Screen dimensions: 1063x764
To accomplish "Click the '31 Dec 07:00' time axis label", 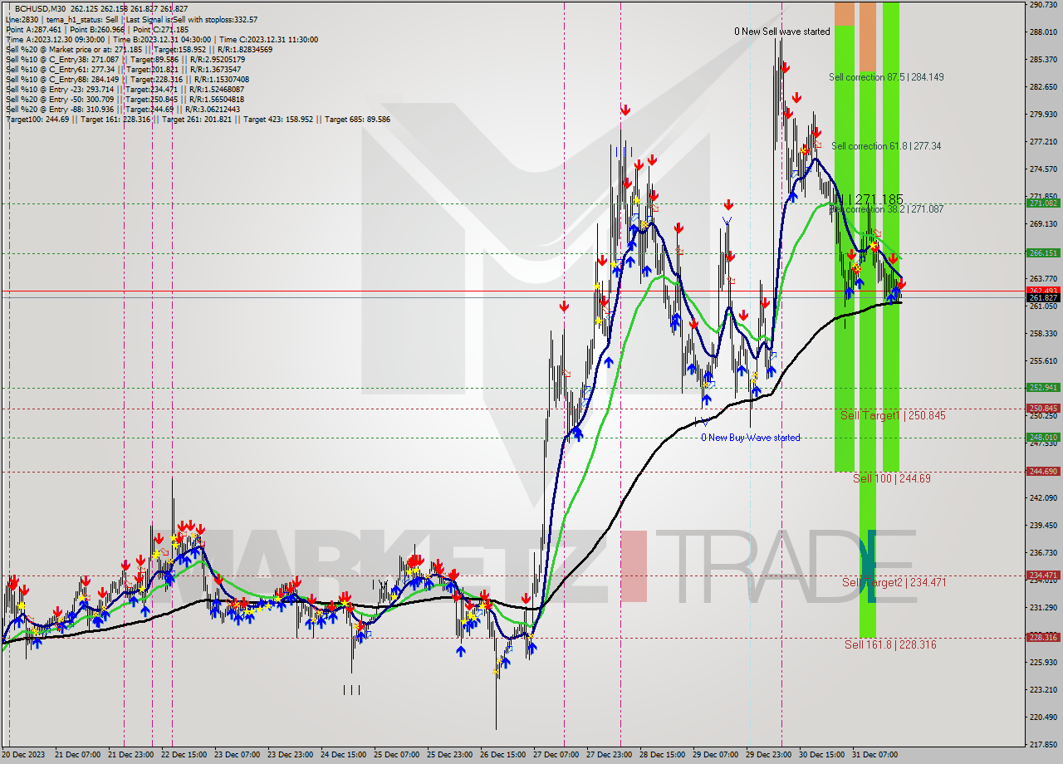I will (x=874, y=755).
